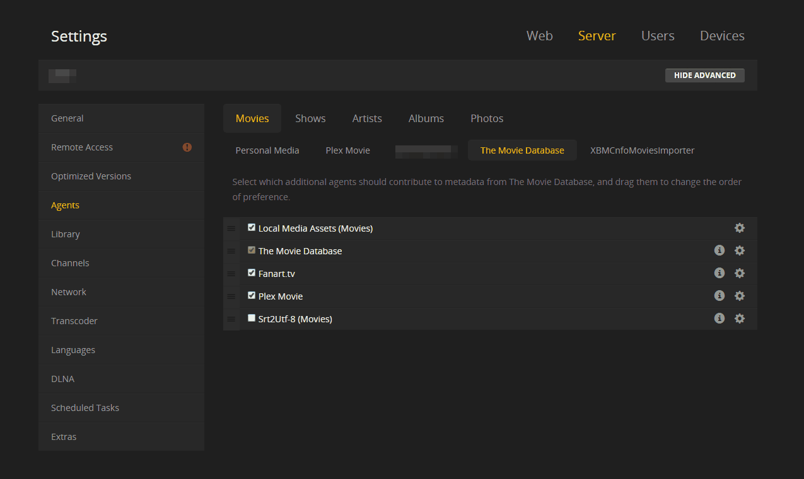
Task: Select the Personal Media agent tab
Action: coord(267,150)
